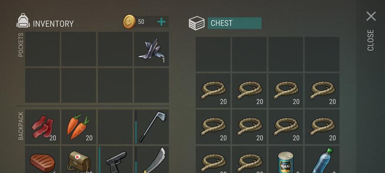
Task: Click the chest storage icon
Action: pyautogui.click(x=197, y=23)
